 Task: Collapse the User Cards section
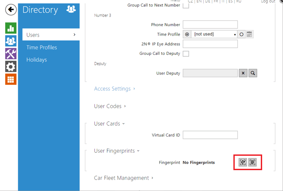109,124
